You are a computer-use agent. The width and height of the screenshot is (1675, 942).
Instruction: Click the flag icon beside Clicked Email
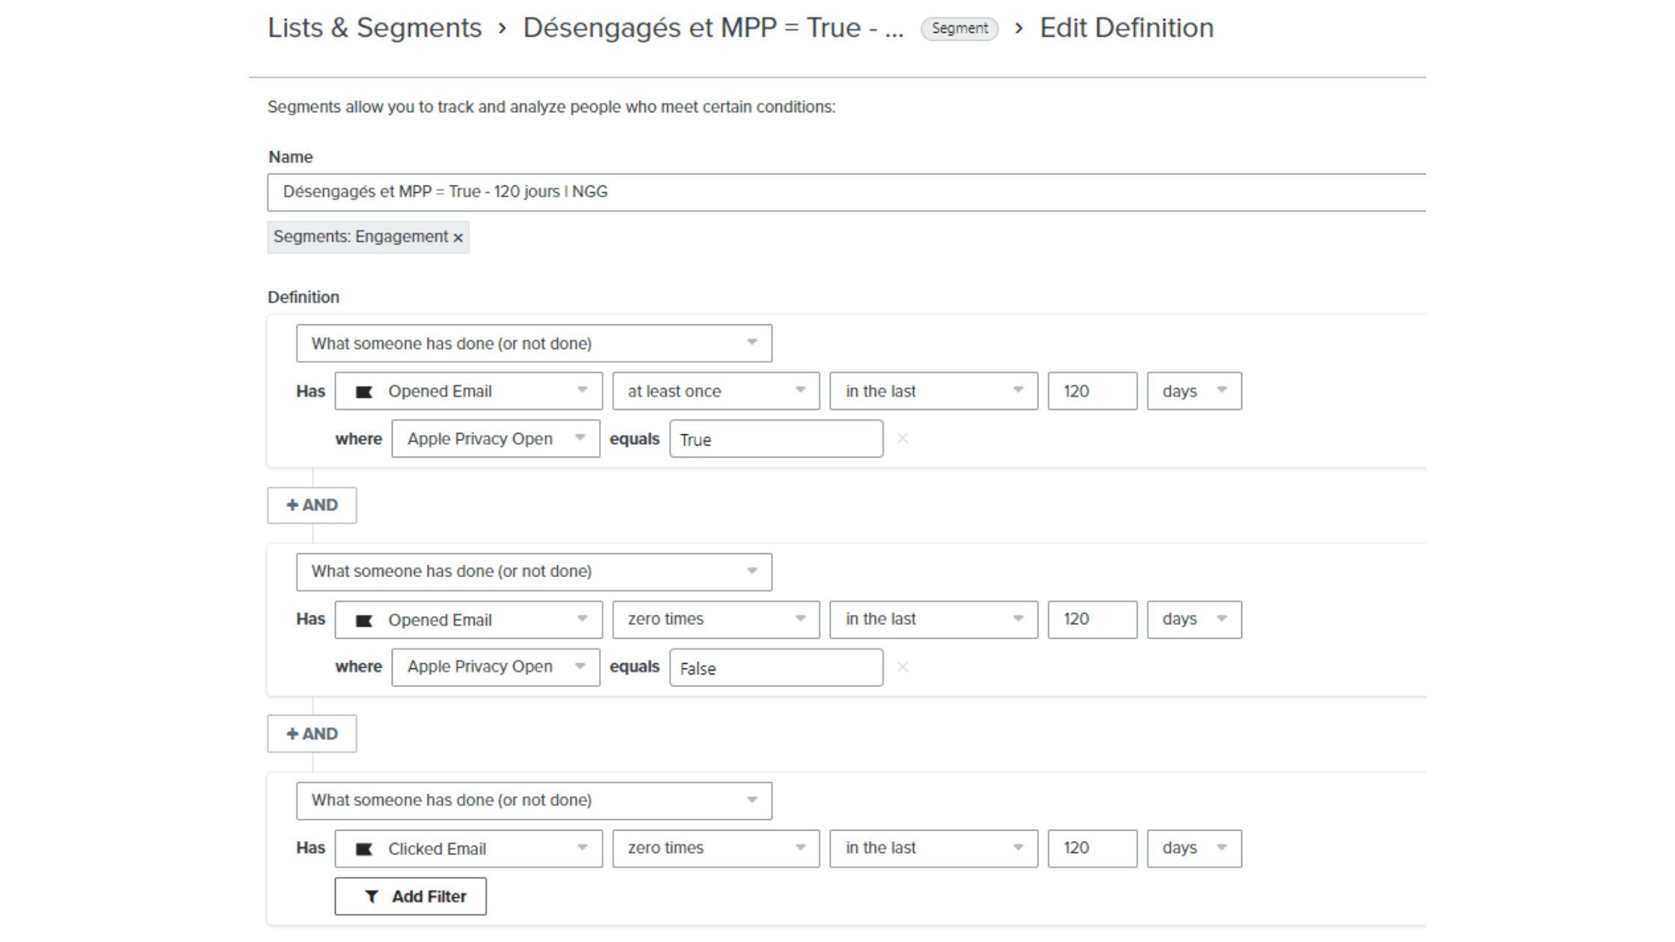click(x=364, y=849)
